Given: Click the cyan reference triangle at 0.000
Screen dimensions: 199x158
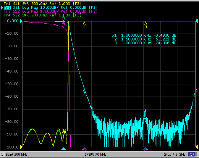Looking at the screenshot, I should [x=21, y=21].
